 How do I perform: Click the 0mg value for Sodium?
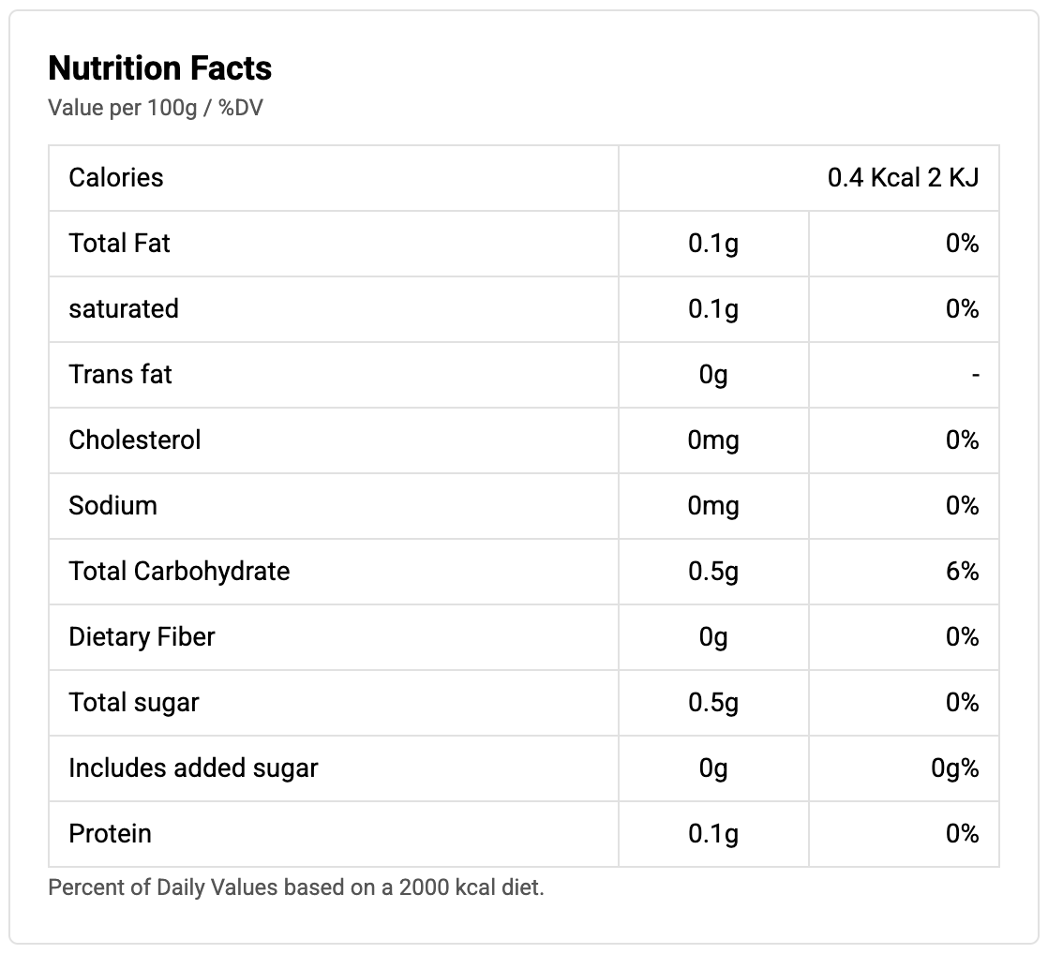coord(713,506)
